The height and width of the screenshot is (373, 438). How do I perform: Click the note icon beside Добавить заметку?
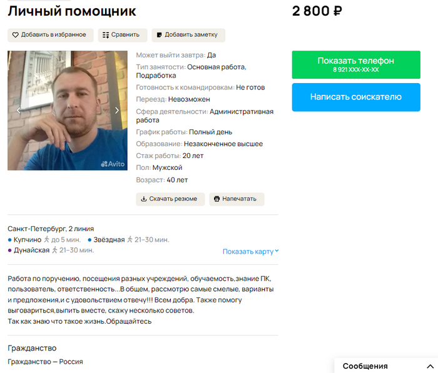pyautogui.click(x=159, y=35)
